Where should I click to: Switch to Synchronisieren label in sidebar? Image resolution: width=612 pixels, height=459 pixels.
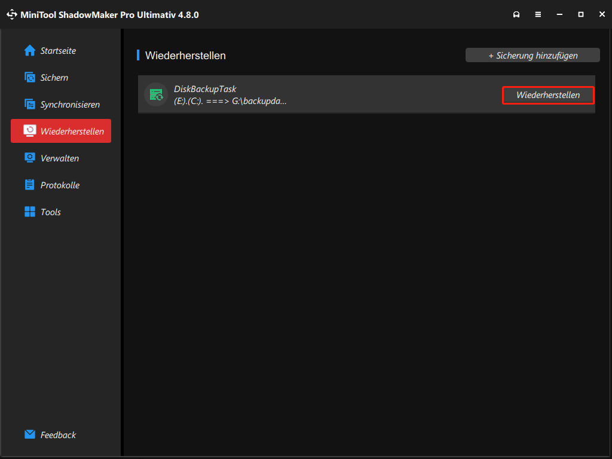71,105
